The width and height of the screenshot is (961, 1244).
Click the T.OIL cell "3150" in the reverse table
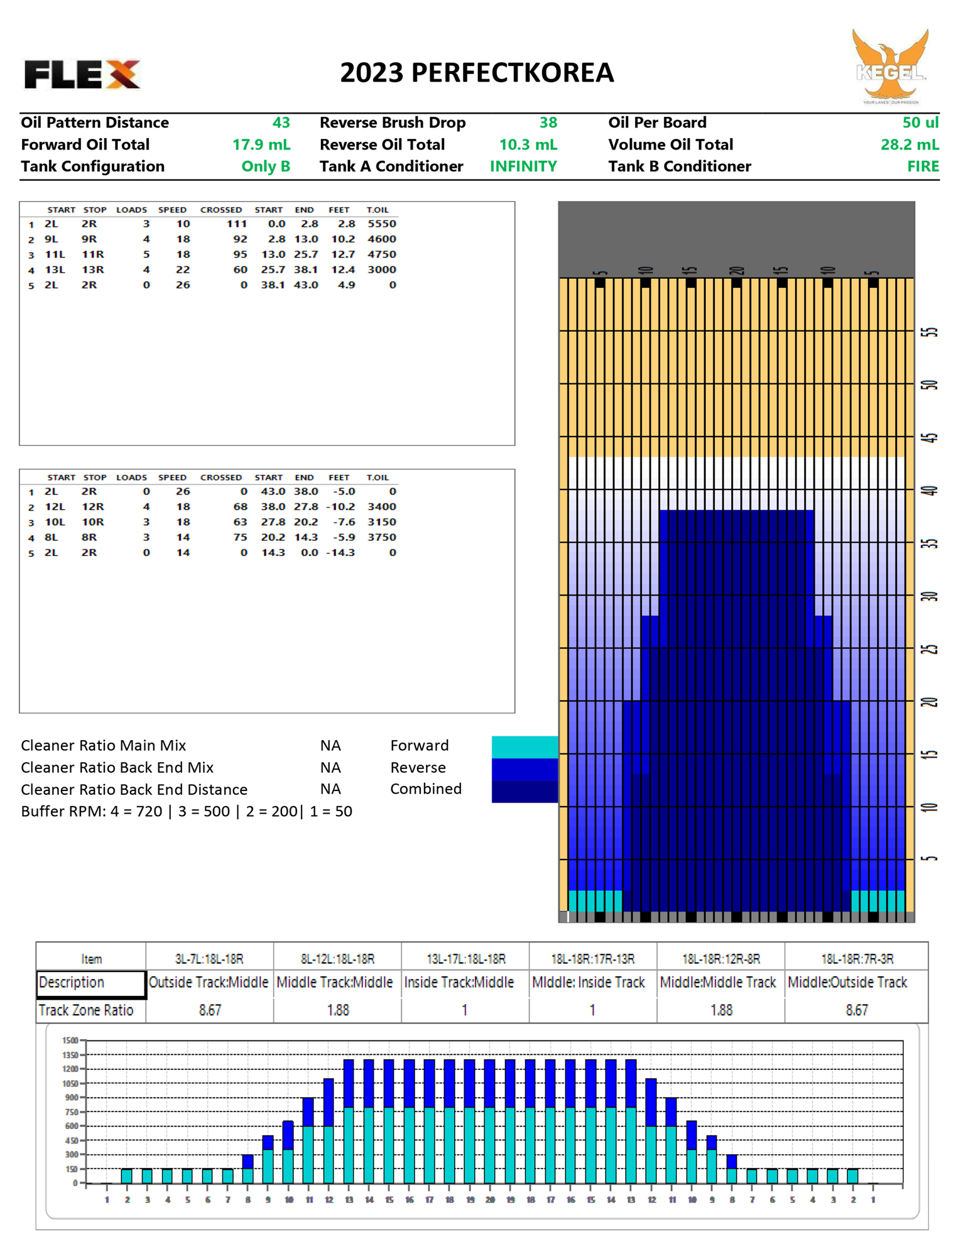(x=382, y=522)
